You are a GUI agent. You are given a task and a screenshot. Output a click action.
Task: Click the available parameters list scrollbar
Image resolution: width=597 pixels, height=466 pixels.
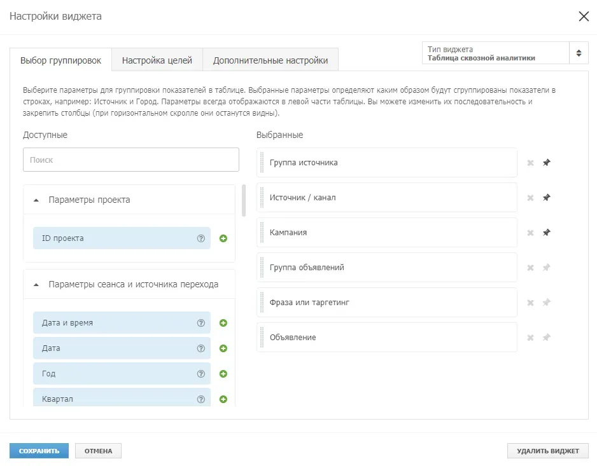[244, 200]
